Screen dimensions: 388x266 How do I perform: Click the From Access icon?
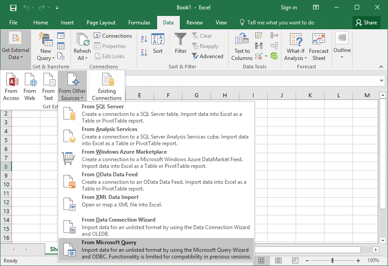[11, 87]
